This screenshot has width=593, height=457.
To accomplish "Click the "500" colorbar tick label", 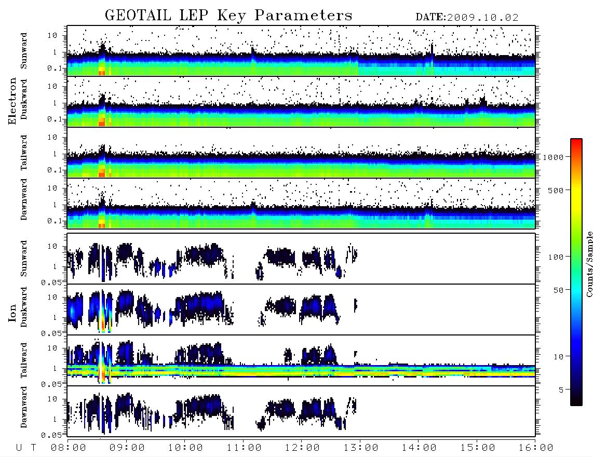I will click(556, 190).
